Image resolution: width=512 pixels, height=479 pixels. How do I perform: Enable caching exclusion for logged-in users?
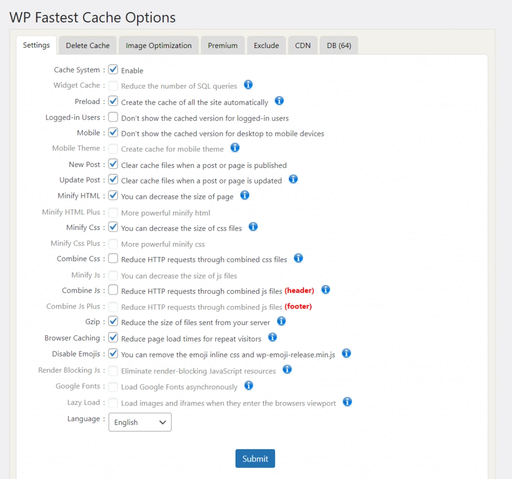(x=113, y=117)
